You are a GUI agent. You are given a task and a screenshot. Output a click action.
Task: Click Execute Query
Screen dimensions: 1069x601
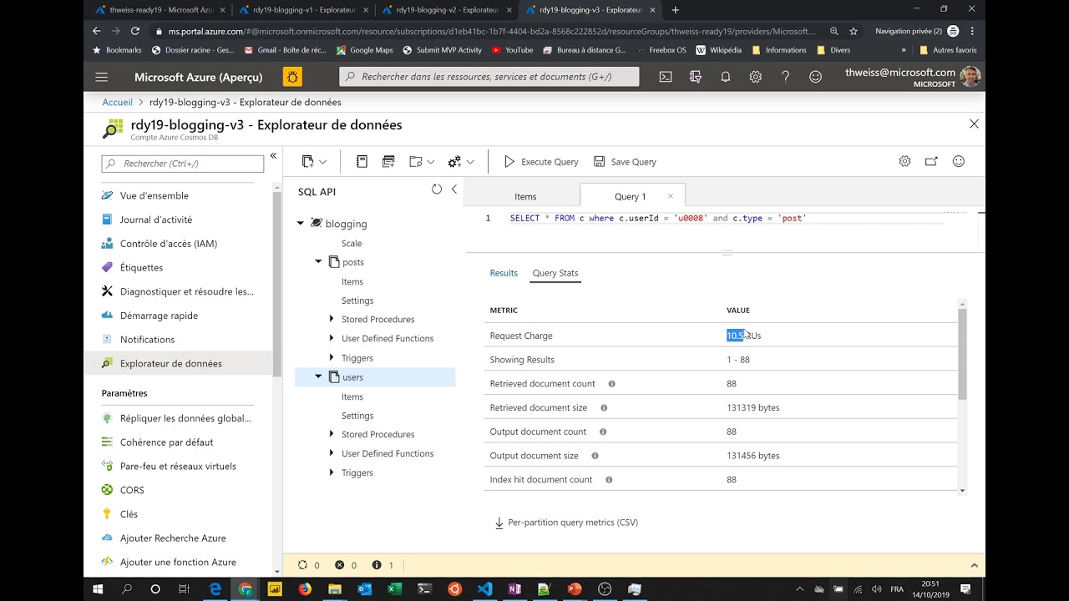541,162
